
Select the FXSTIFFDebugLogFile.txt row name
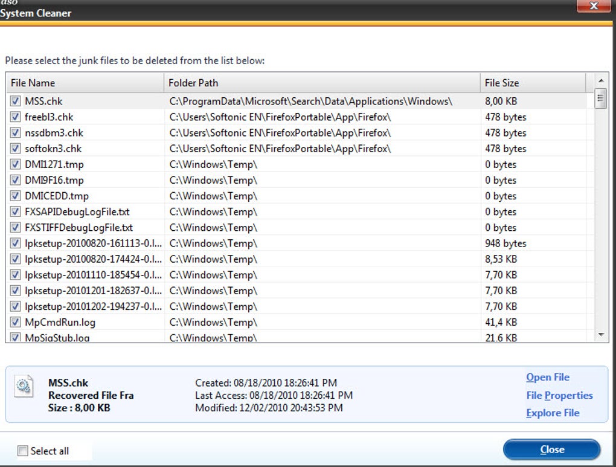click(79, 228)
